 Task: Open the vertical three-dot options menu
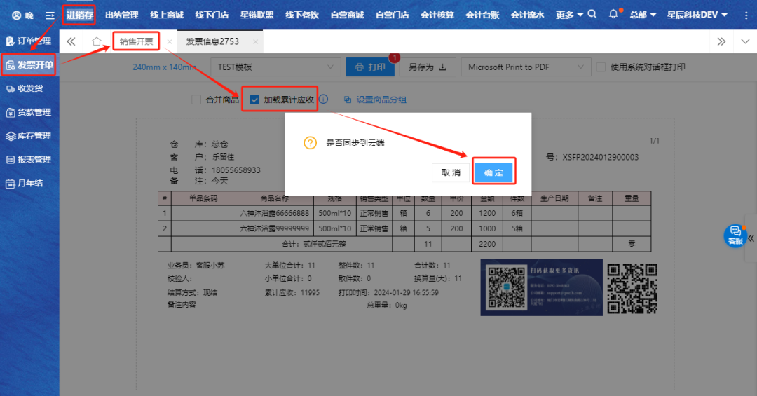pos(746,15)
